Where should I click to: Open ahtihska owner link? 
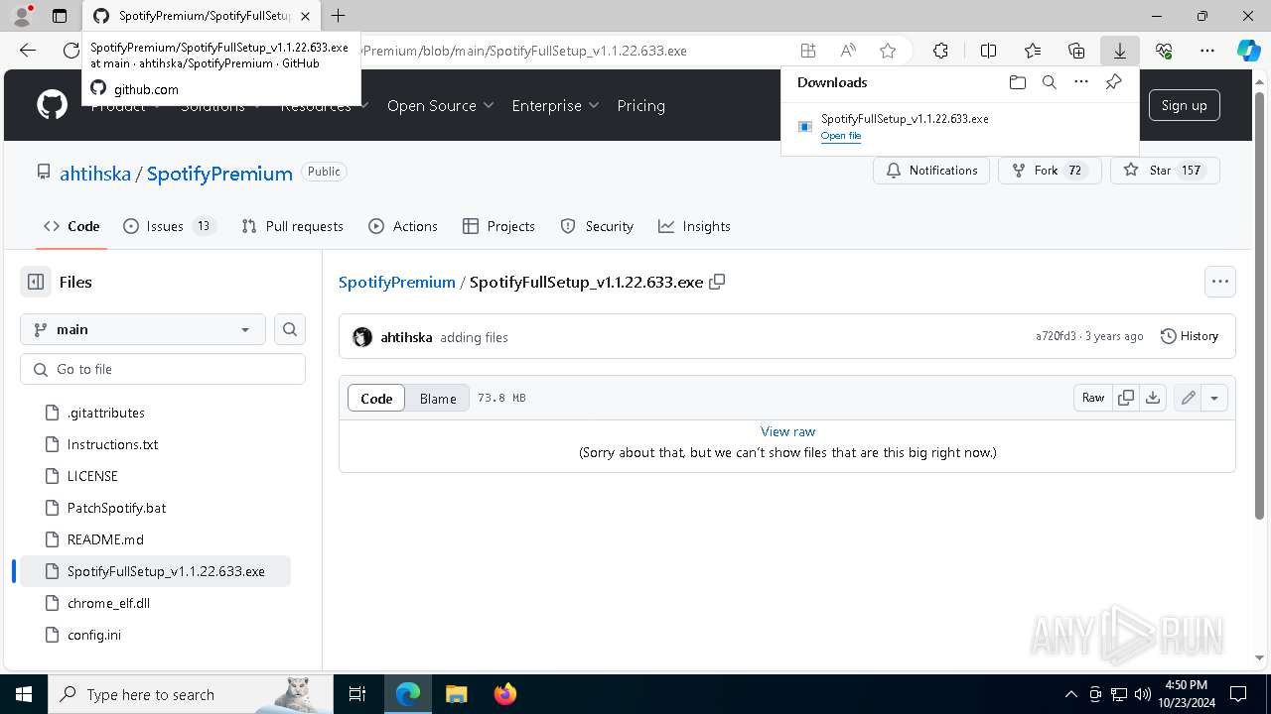pyautogui.click(x=95, y=174)
